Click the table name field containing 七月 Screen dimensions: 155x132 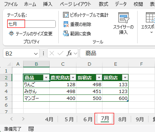click(32, 24)
